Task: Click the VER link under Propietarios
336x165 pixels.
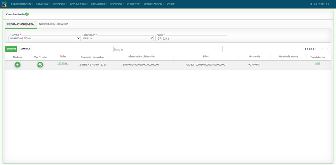Action: coord(318,64)
